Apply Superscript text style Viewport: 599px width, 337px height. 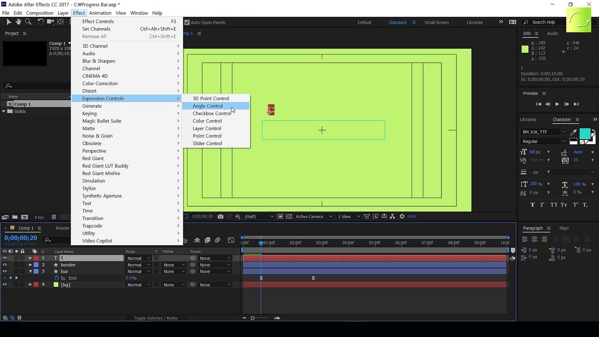[x=576, y=205]
